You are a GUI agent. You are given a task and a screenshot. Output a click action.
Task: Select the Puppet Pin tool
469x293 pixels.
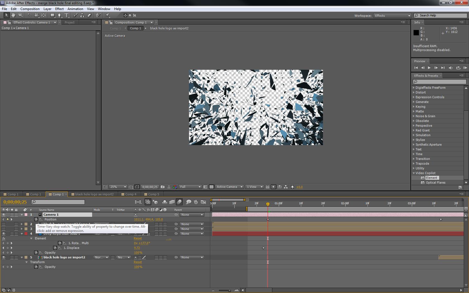click(x=107, y=15)
